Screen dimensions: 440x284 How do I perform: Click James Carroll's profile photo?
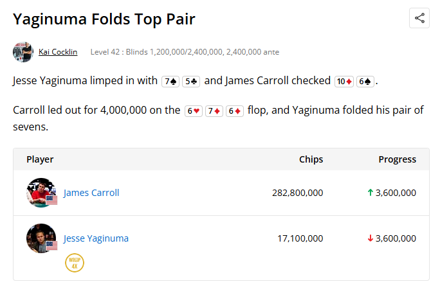tap(42, 193)
